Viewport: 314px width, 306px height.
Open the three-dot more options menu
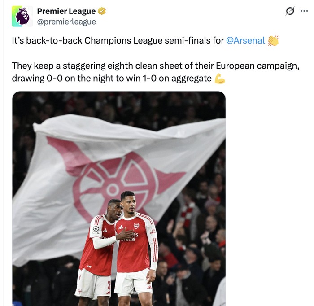pyautogui.click(x=304, y=11)
